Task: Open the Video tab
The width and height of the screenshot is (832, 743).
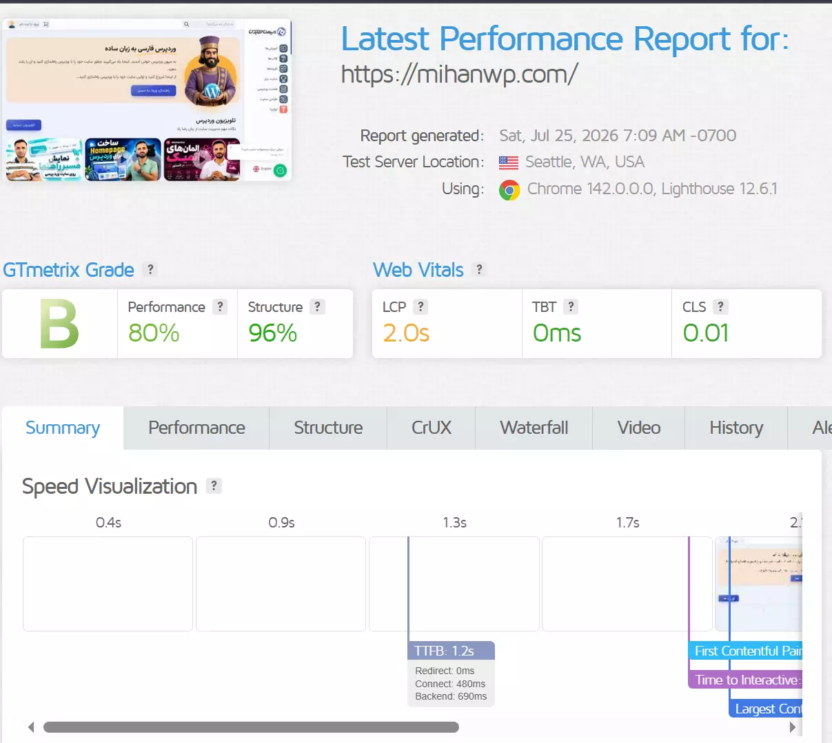Action: coord(639,428)
